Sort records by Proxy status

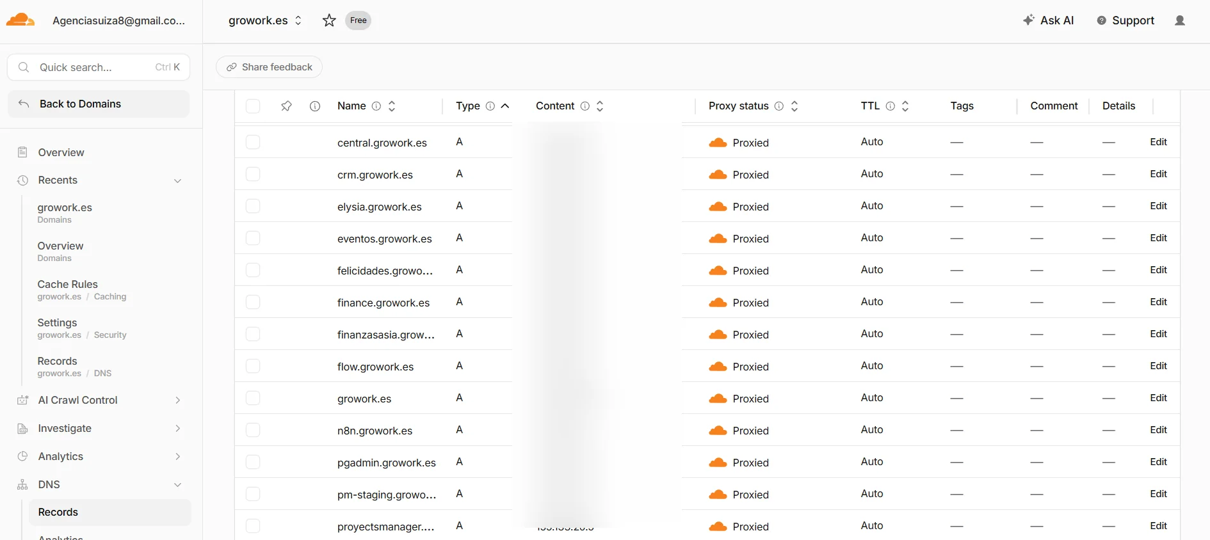click(x=795, y=106)
